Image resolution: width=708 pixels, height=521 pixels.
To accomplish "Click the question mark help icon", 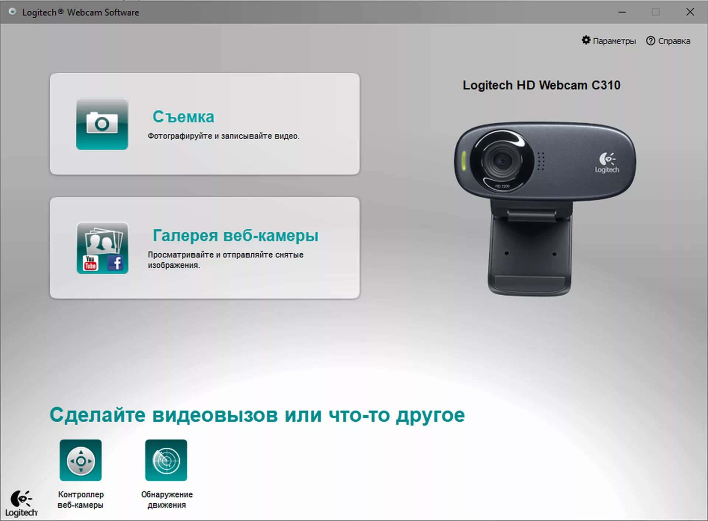I will coord(650,41).
